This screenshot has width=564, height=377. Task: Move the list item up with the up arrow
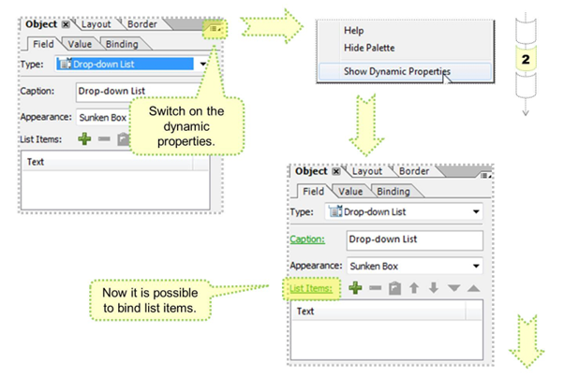pyautogui.click(x=414, y=289)
